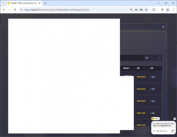Reload the page with refresh icon
Screen dimensions: 177x137
click(15, 10)
